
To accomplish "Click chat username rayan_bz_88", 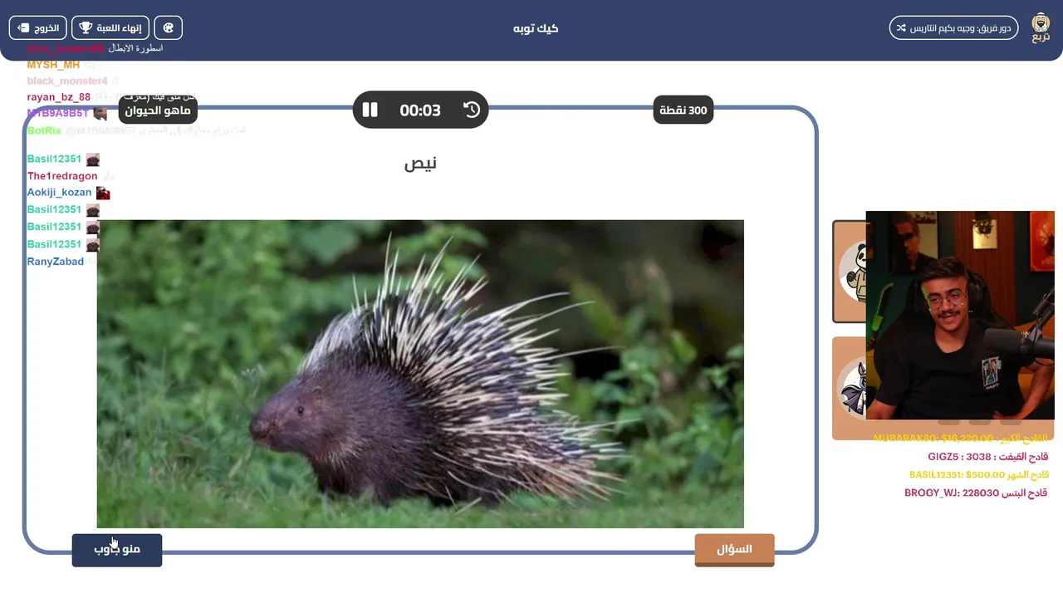I will [59, 97].
